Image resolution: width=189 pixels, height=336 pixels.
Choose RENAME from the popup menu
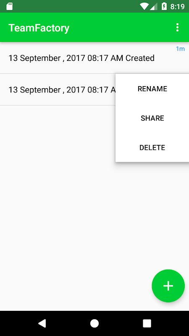[x=152, y=89]
